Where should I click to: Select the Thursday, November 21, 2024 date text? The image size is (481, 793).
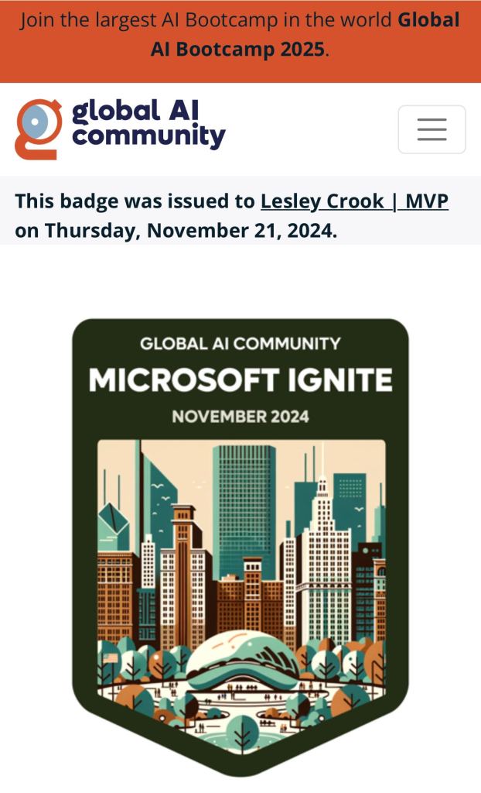[x=190, y=231]
